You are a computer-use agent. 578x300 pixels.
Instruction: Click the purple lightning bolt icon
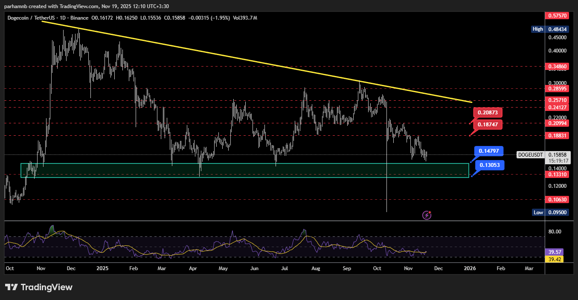coord(427,215)
